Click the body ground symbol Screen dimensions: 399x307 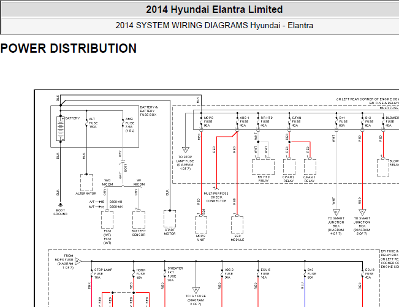(x=61, y=205)
